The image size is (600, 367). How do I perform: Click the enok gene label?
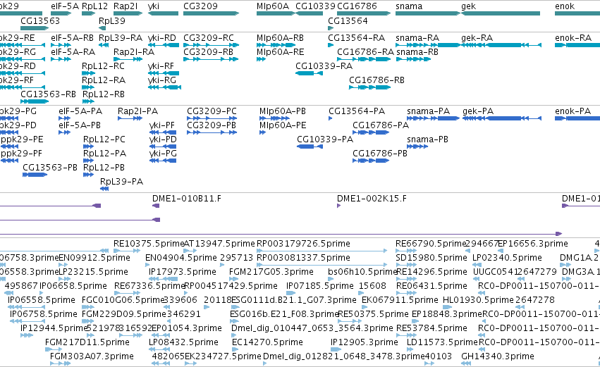(565, 6)
